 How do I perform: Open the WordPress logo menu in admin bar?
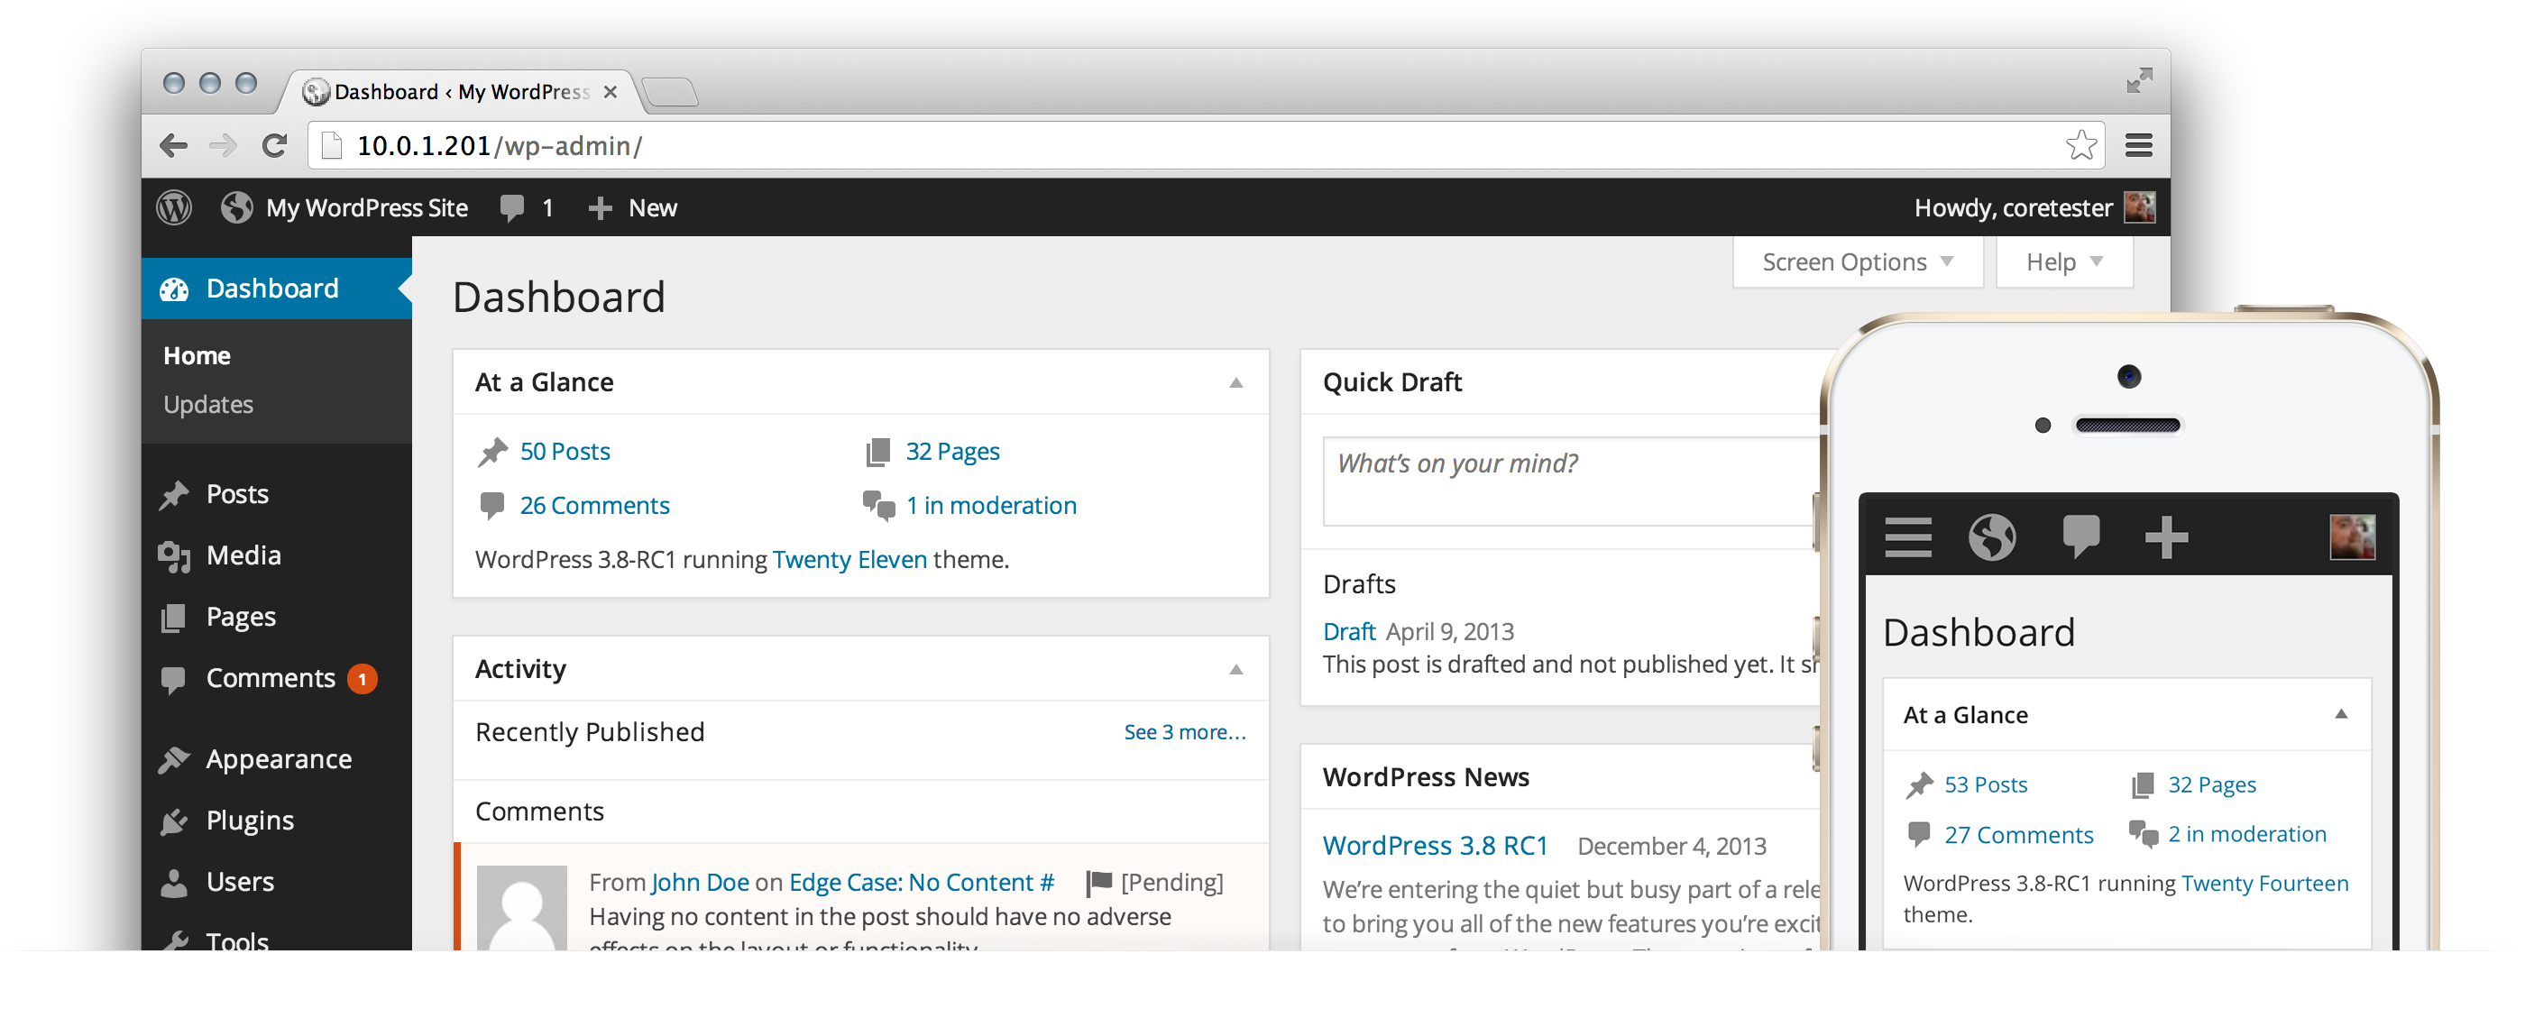tap(174, 207)
